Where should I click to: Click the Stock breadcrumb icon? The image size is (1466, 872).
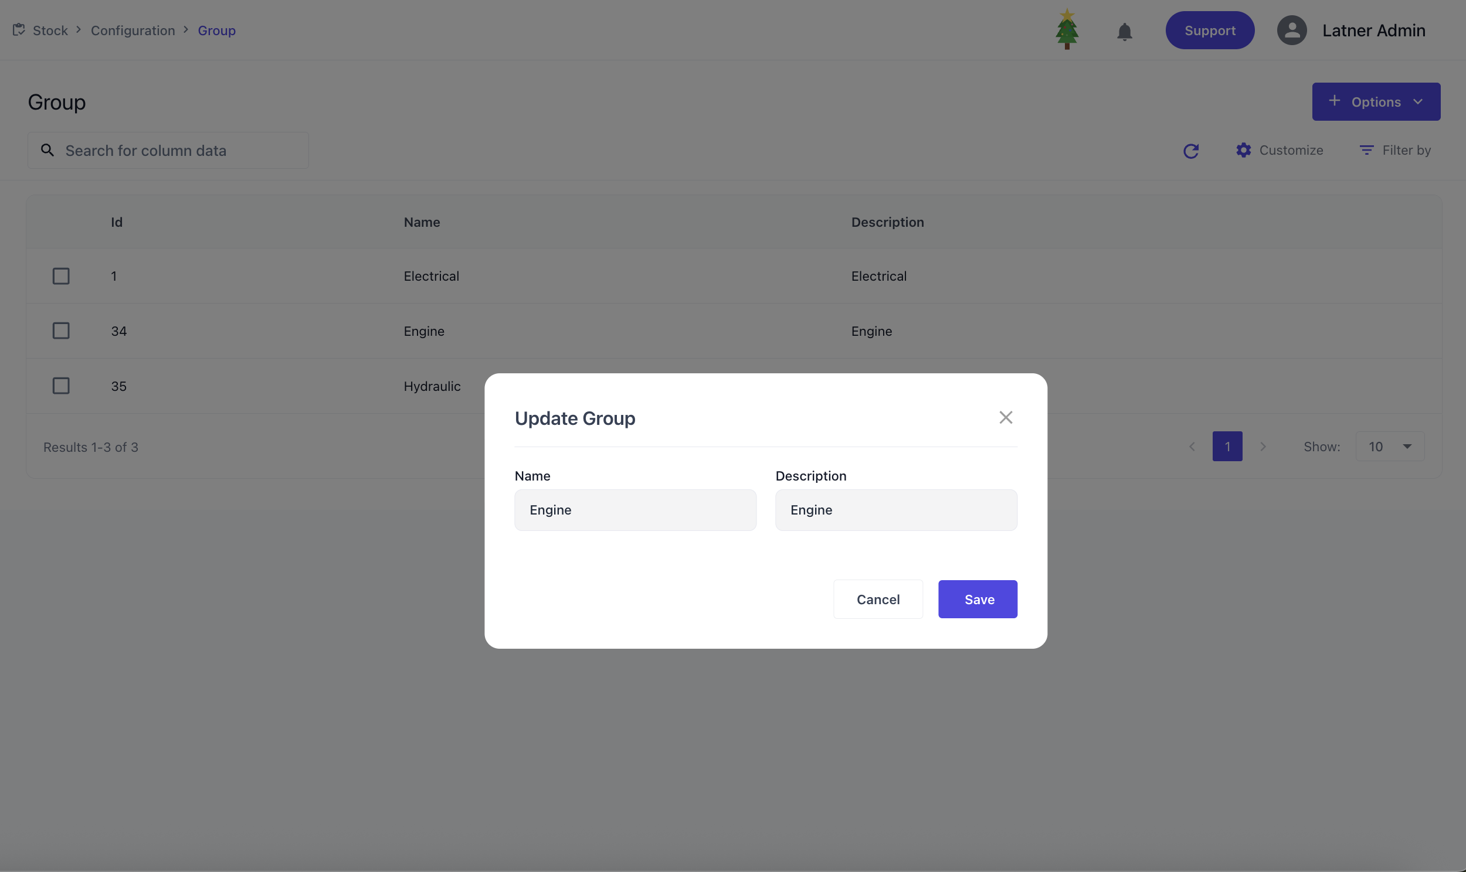[x=19, y=29]
